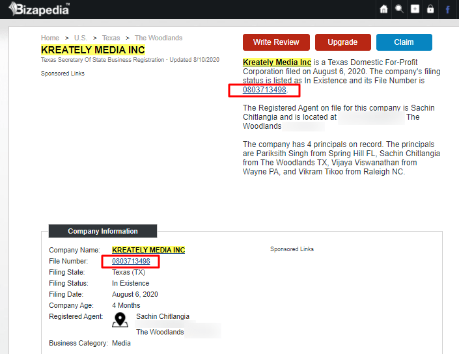459x354 pixels.
Task: Click the Bizapedia logo
Action: pos(39,9)
